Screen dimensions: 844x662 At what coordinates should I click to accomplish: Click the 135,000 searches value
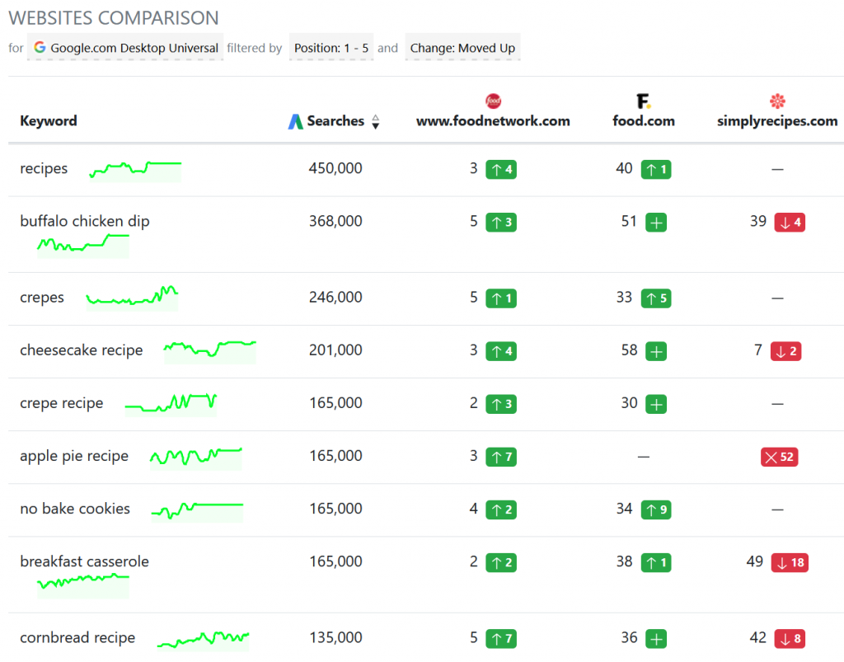[x=335, y=638]
